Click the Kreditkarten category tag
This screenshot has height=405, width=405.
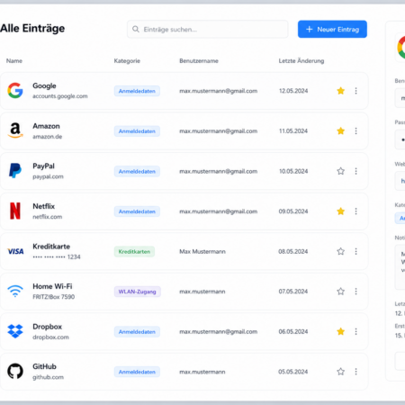click(x=134, y=251)
